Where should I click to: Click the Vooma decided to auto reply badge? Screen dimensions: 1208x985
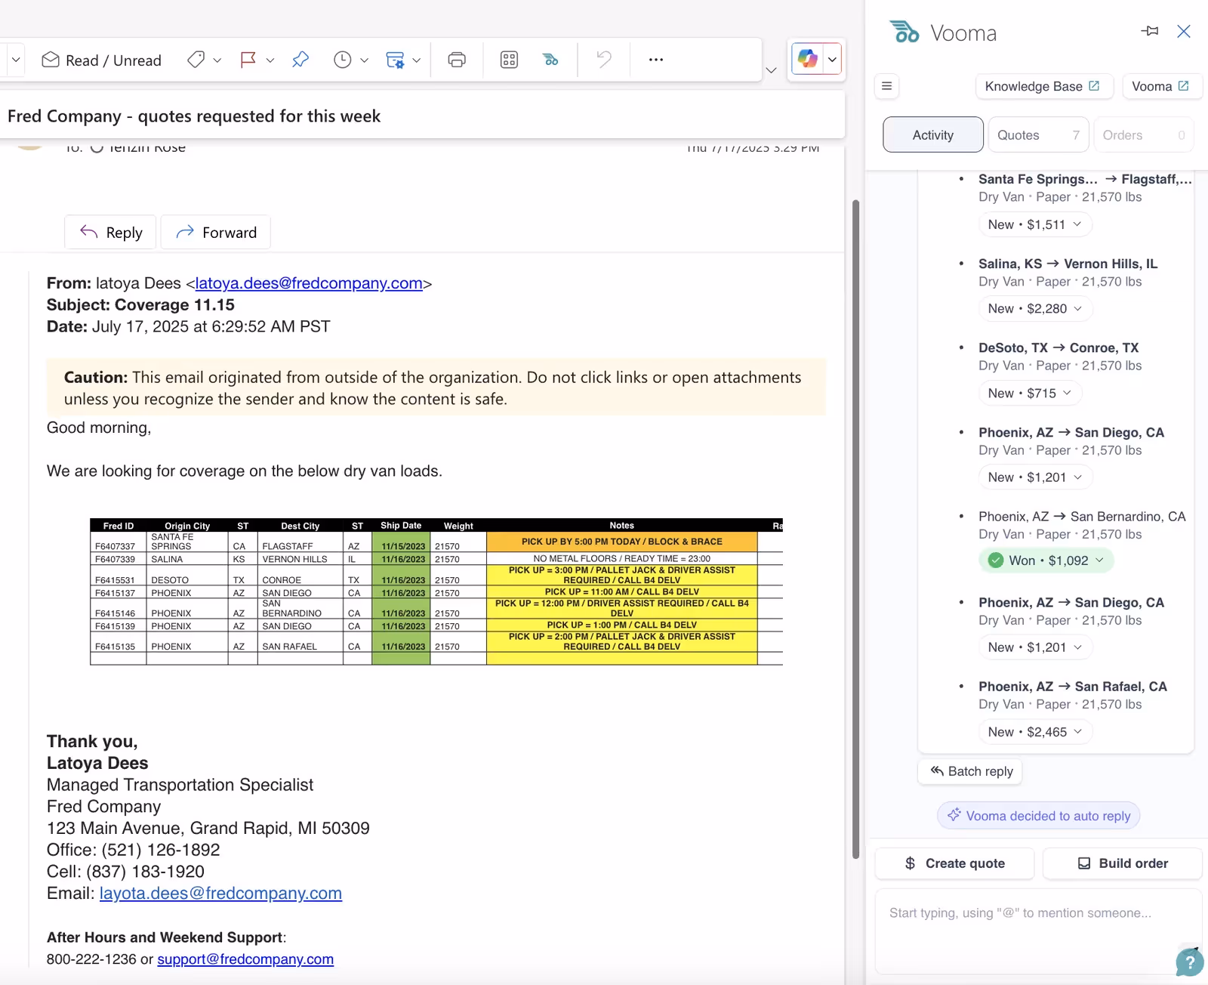[1039, 816]
